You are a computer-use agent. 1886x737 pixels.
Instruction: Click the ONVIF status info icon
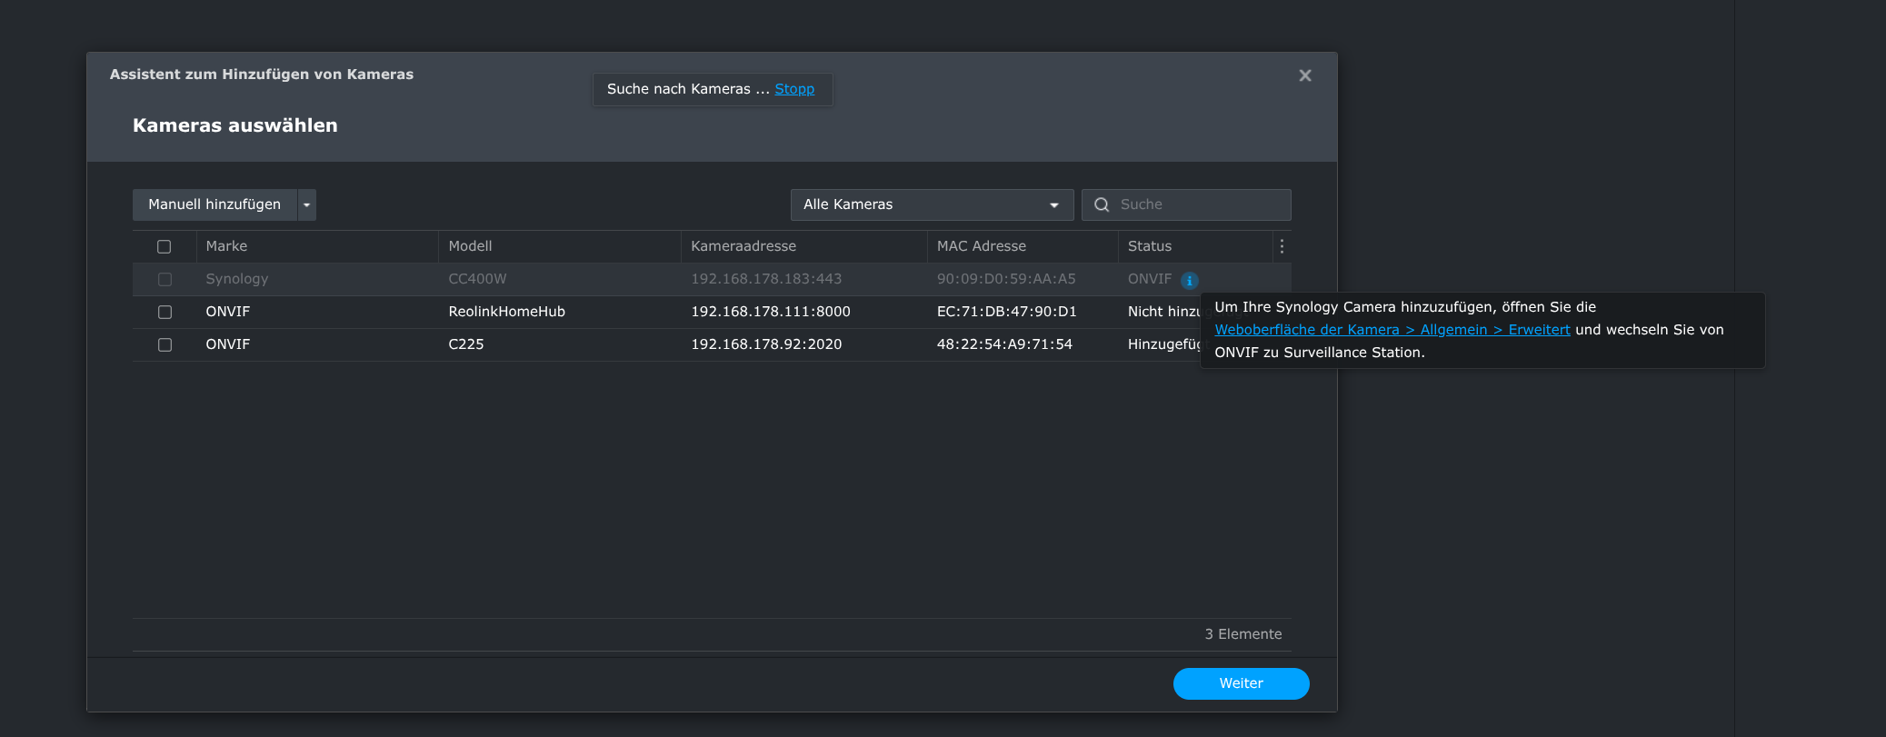(x=1189, y=280)
